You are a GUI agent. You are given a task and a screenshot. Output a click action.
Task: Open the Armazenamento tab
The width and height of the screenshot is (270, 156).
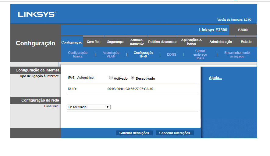click(x=137, y=42)
